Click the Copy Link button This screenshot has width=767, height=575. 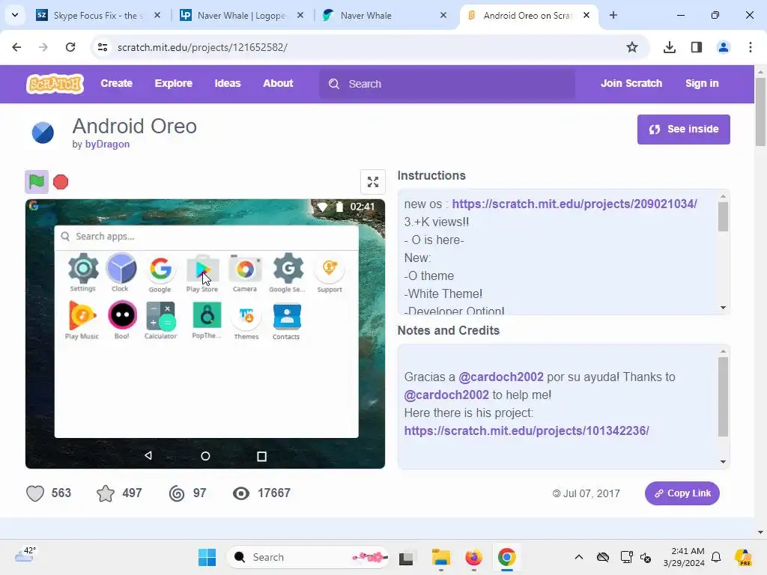coord(682,493)
